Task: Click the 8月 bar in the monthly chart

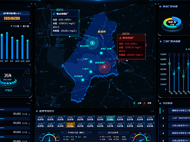Action: click(x=7, y=46)
